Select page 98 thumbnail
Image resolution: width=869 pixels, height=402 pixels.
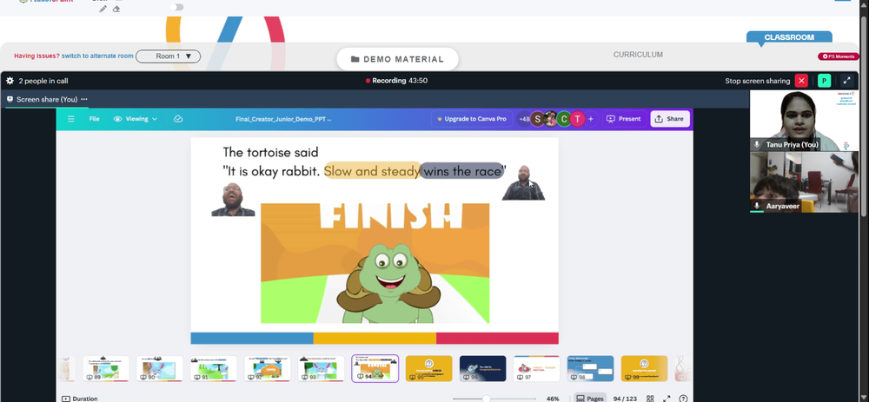click(x=590, y=369)
